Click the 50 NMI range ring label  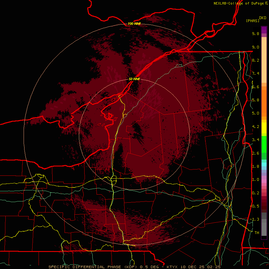click(134, 79)
